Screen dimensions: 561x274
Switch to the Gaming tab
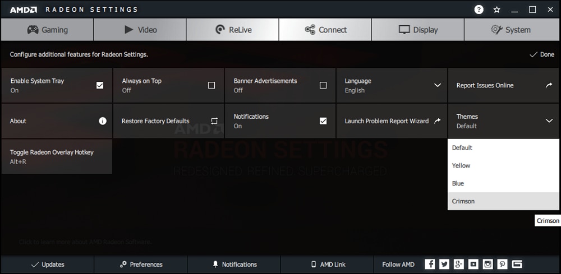[x=47, y=30]
